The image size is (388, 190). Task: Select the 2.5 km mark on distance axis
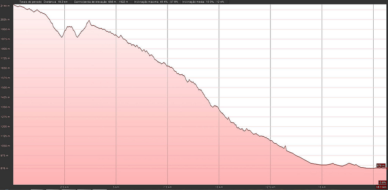point(64,187)
